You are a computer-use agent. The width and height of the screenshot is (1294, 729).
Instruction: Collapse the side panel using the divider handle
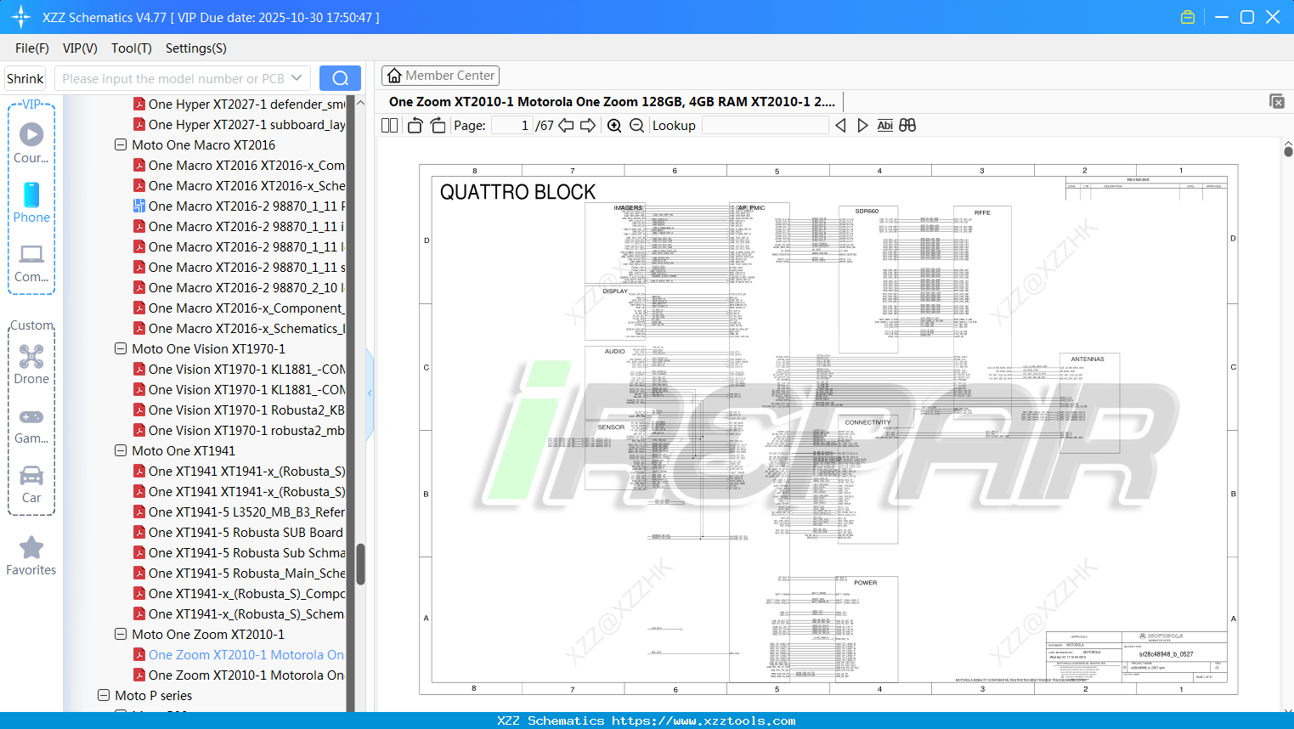click(370, 393)
